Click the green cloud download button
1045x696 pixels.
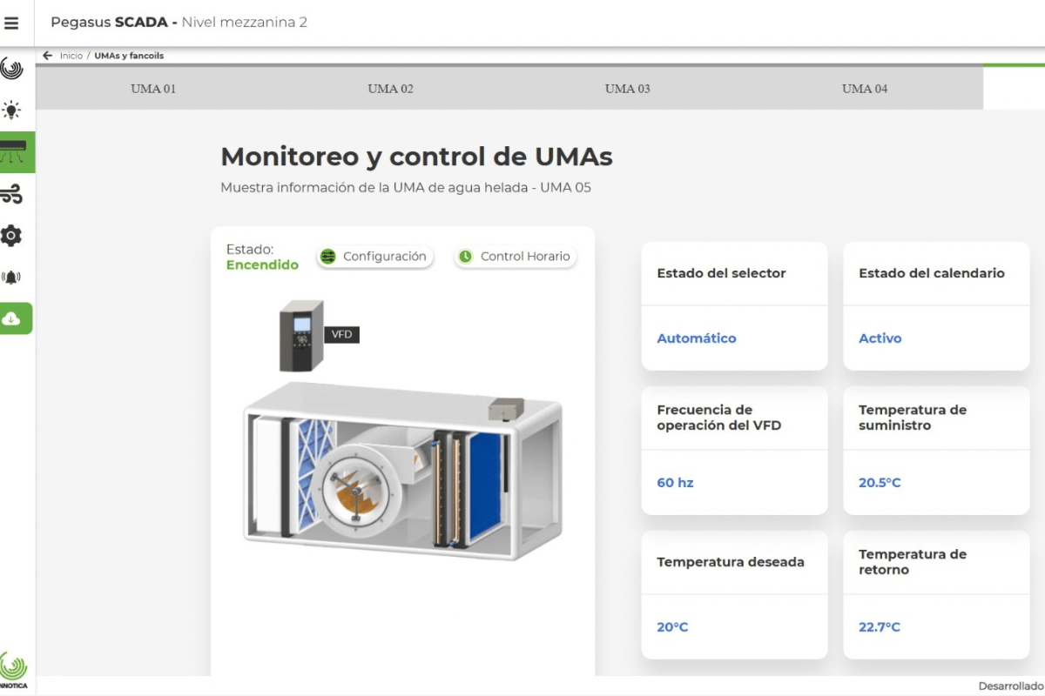[15, 318]
